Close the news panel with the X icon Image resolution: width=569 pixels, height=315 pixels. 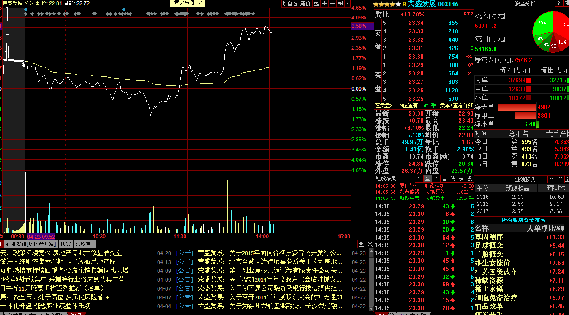(x=370, y=244)
